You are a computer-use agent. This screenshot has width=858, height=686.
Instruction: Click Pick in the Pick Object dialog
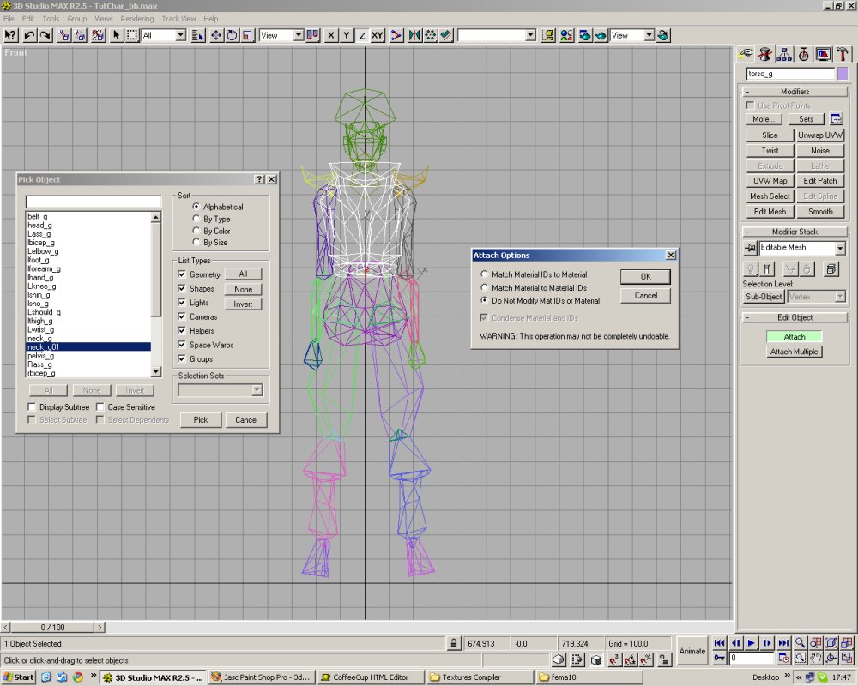coord(201,420)
